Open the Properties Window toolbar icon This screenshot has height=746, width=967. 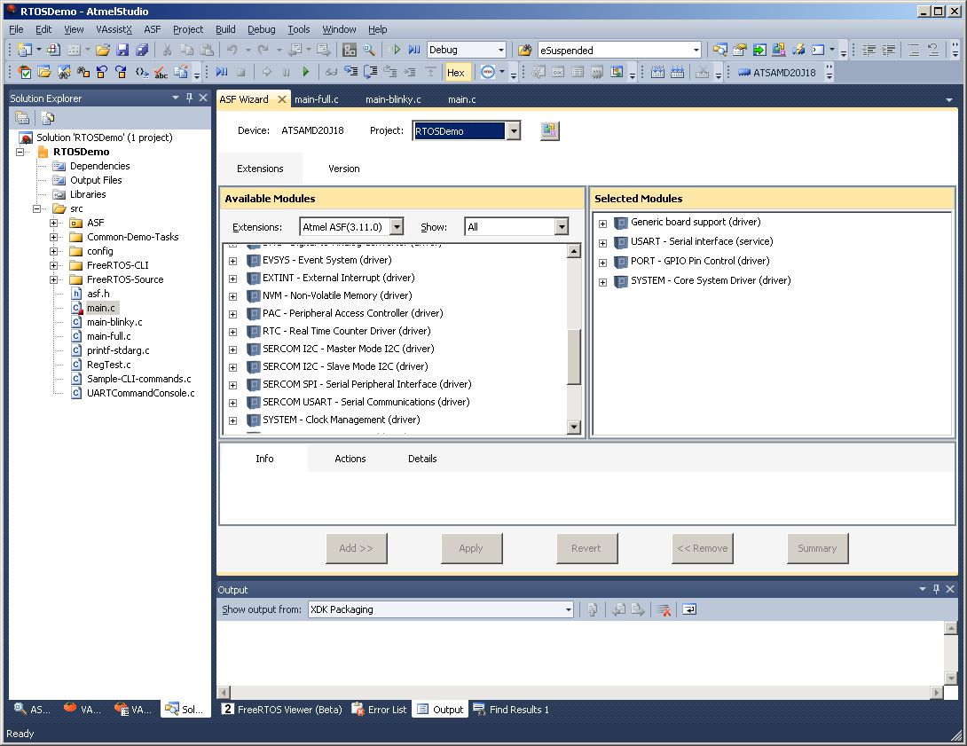739,50
